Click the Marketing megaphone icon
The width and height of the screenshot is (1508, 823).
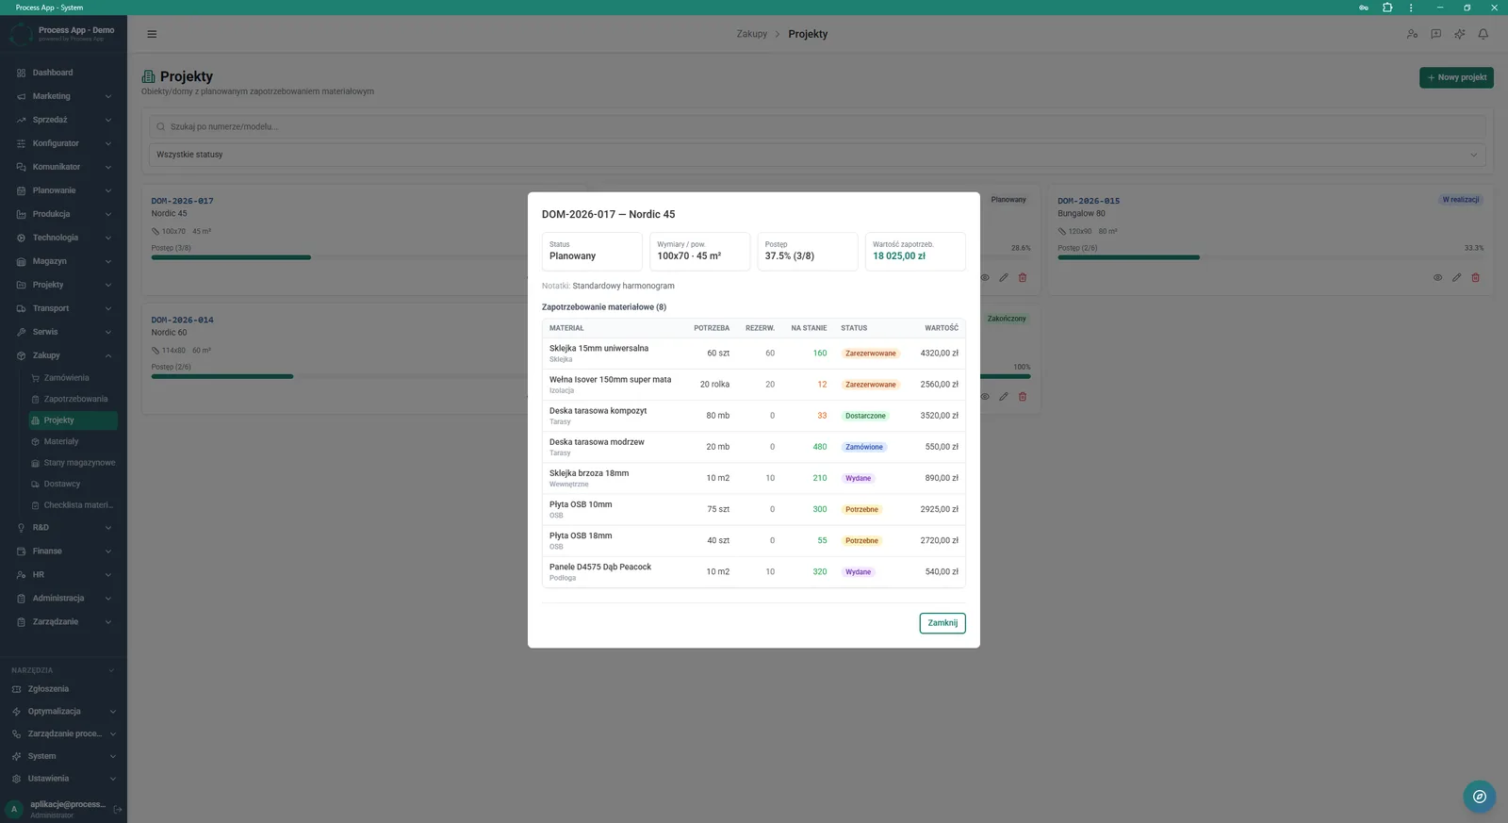pos(21,96)
